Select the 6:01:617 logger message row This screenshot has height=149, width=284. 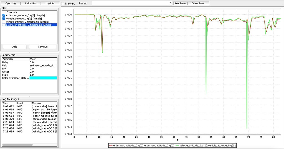29,113
